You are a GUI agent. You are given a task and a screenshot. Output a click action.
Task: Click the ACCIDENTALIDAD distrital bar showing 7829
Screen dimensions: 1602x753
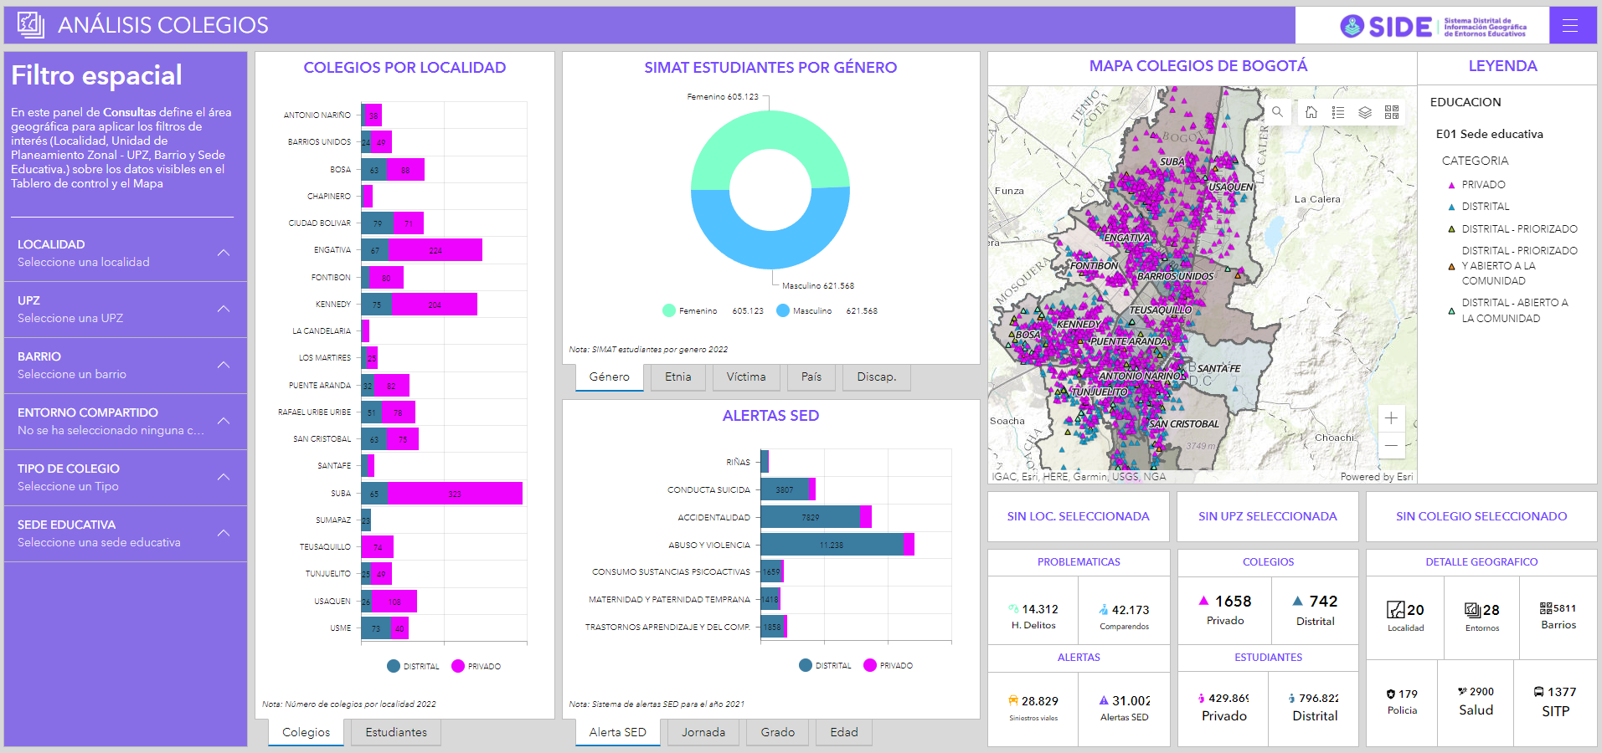tap(811, 517)
